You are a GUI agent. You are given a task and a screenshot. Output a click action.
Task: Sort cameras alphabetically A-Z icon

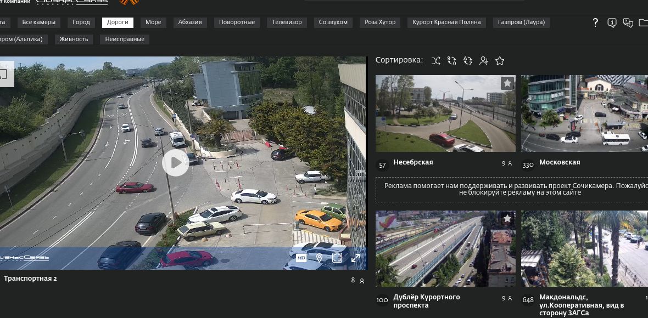click(x=467, y=61)
